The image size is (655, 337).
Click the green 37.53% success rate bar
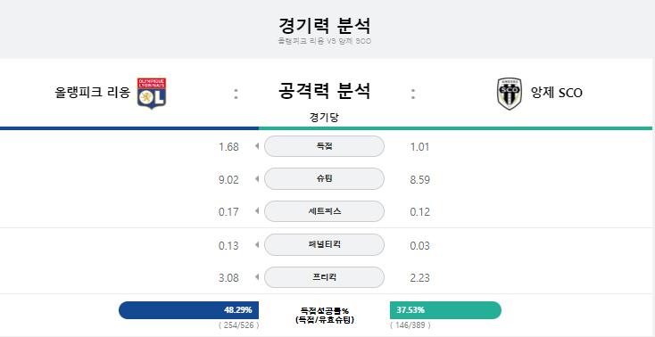point(445,310)
